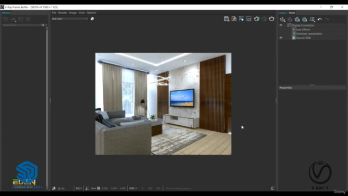Switch to the Stats tab

click(292, 13)
